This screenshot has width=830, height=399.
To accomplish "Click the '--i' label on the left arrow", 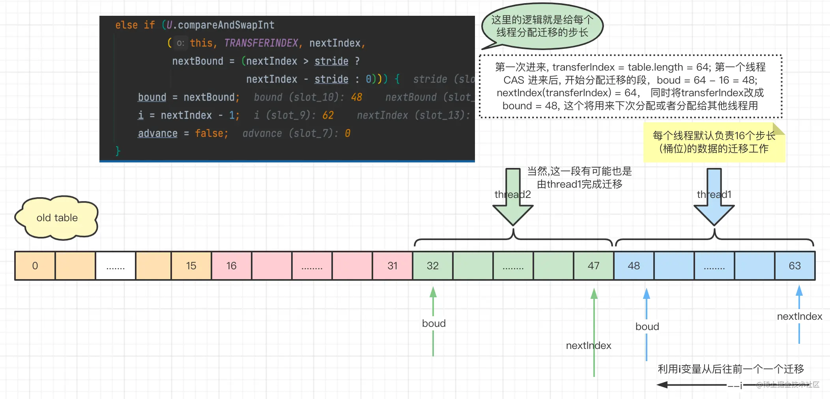I will click(735, 385).
